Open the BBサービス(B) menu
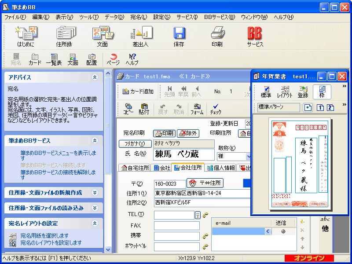Image resolution: width=352 pixels, height=264 pixels. coord(220,17)
